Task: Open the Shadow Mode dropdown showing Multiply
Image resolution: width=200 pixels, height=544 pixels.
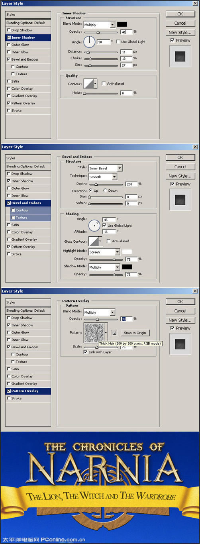Action: [x=104, y=267]
